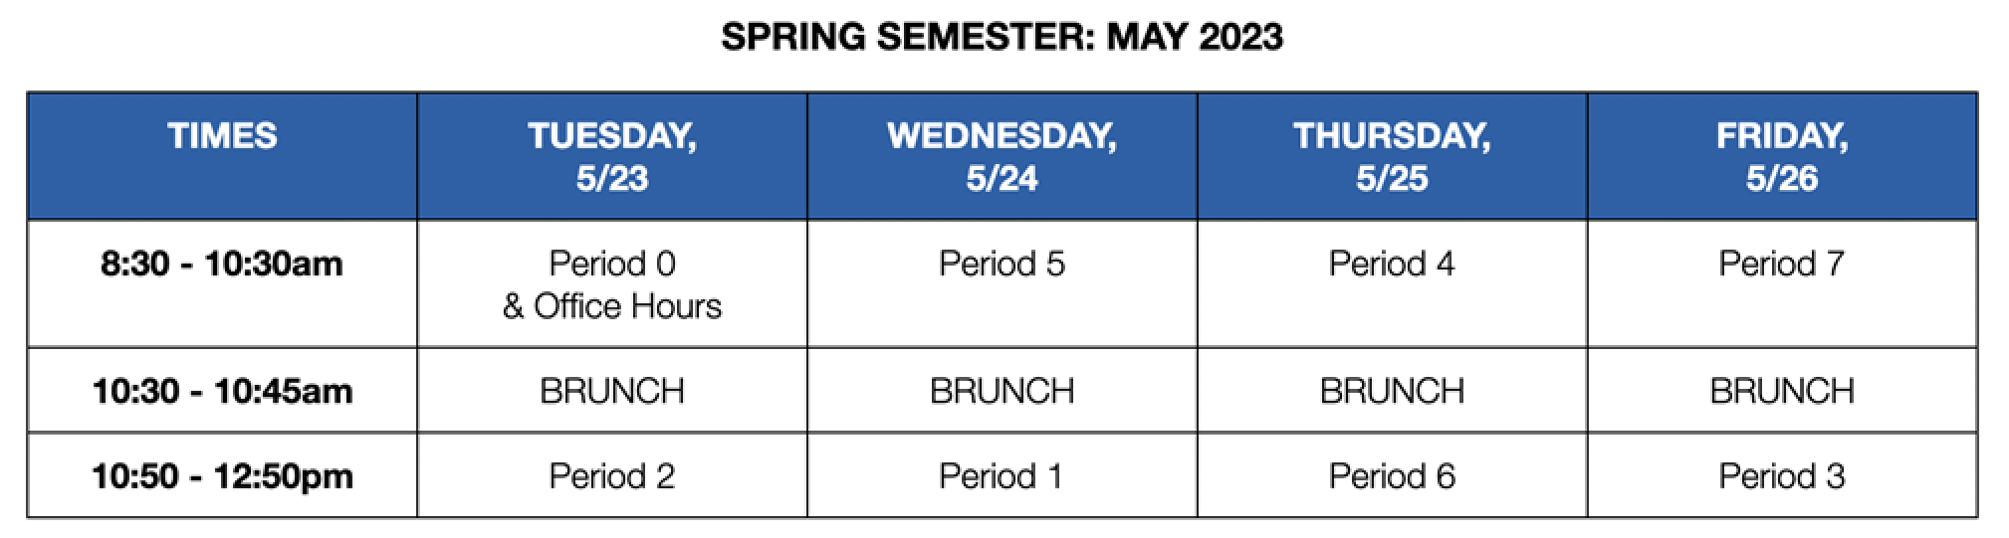Click Friday's BRUNCH cell
The height and width of the screenshot is (538, 2009).
(1782, 390)
